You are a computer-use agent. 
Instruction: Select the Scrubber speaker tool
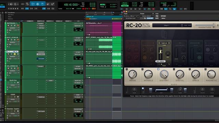click(48, 4)
